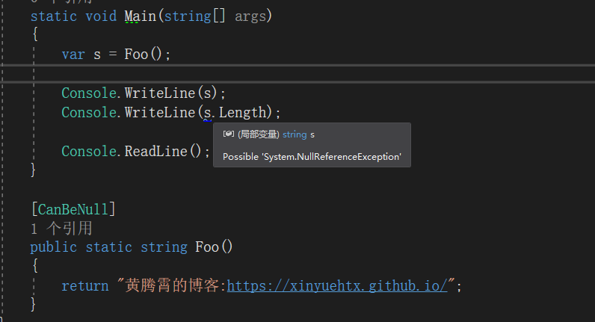Click the NullReferenceException warning text in the tooltip
The image size is (595, 322).
pyautogui.click(x=312, y=157)
